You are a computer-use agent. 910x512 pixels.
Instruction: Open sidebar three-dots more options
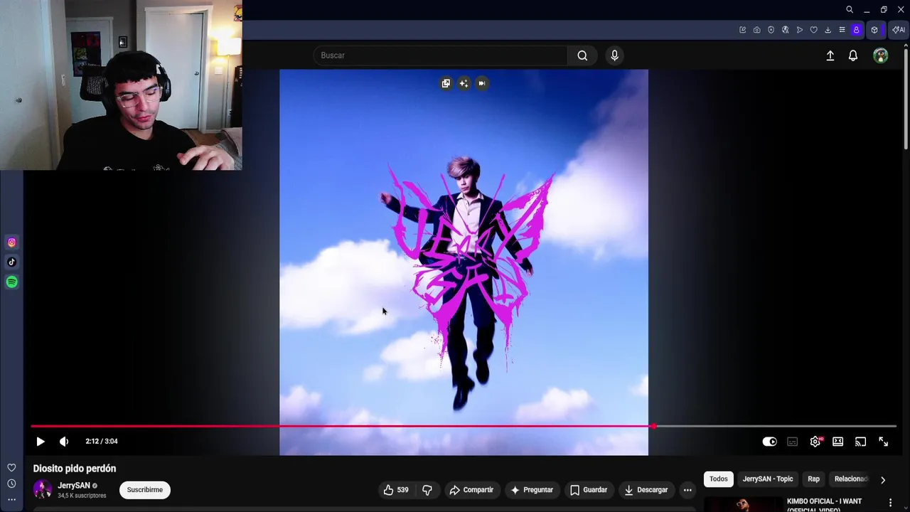(x=11, y=499)
